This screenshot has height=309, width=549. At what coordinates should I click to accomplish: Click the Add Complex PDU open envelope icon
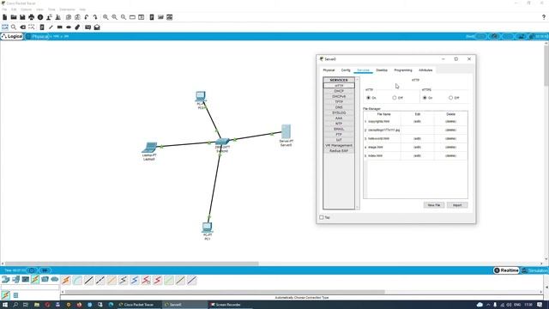tap(97, 27)
